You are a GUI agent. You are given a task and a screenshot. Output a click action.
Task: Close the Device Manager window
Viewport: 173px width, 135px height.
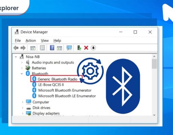click(x=150, y=32)
